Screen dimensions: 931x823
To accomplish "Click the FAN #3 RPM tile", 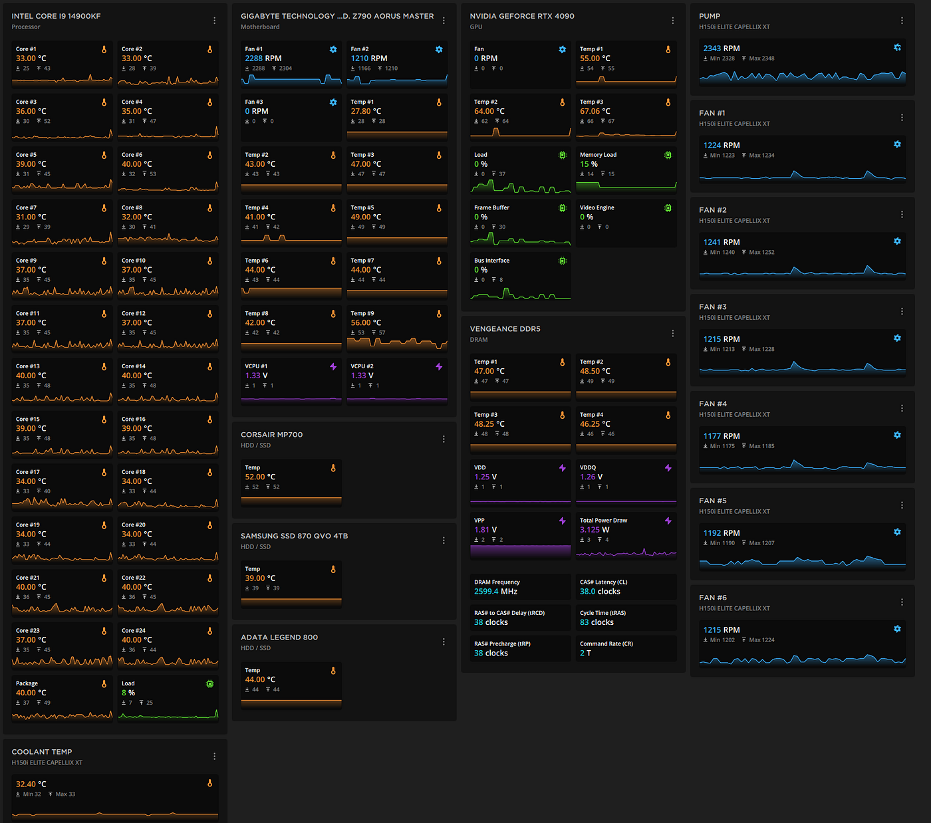I will point(803,353).
